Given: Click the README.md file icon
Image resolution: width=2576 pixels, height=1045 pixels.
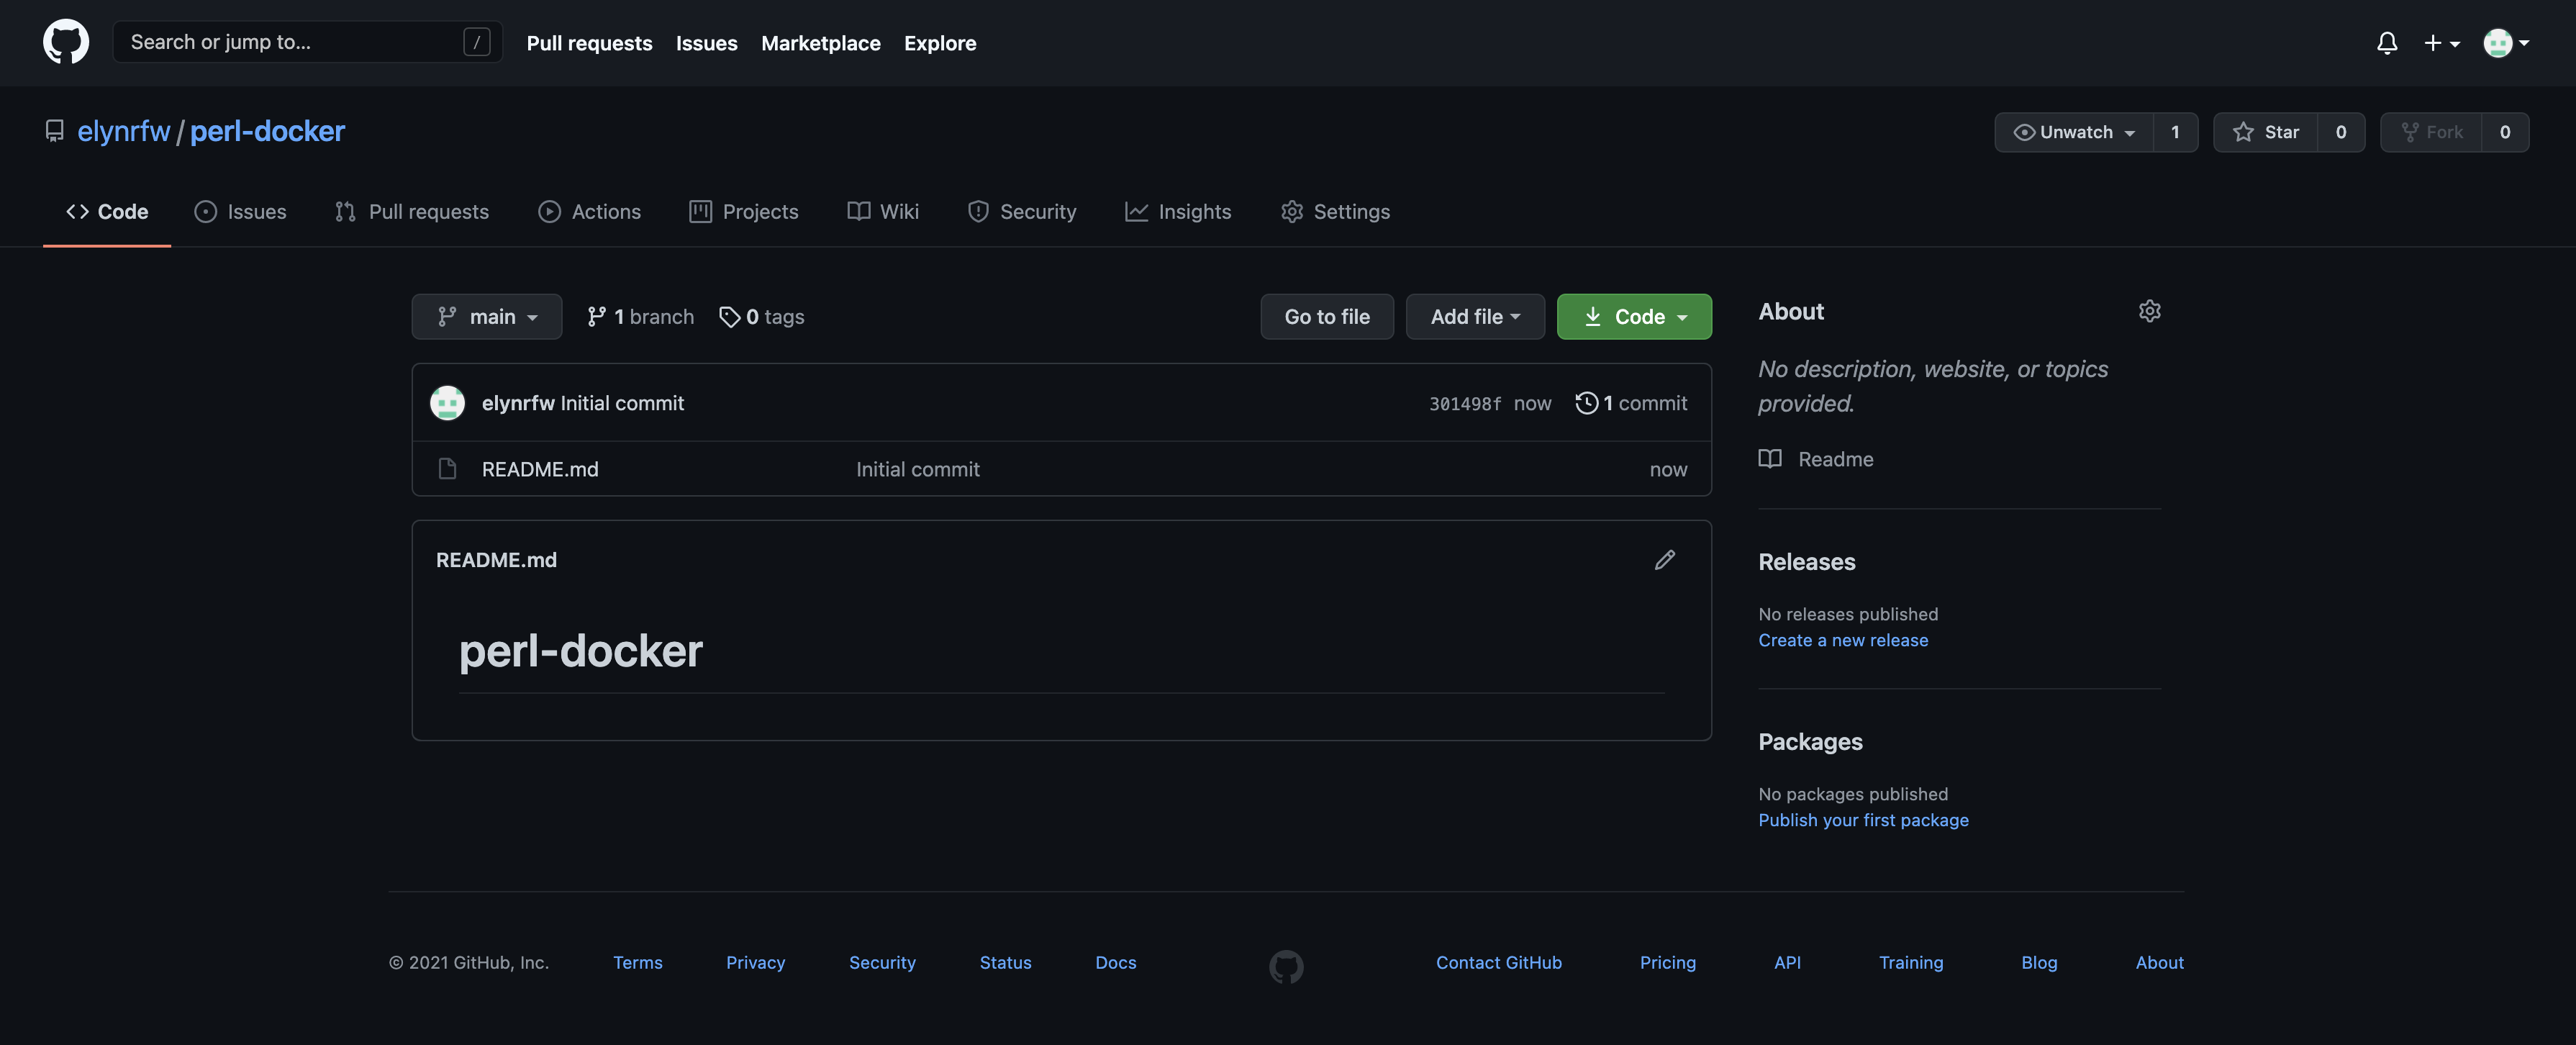Looking at the screenshot, I should [447, 468].
